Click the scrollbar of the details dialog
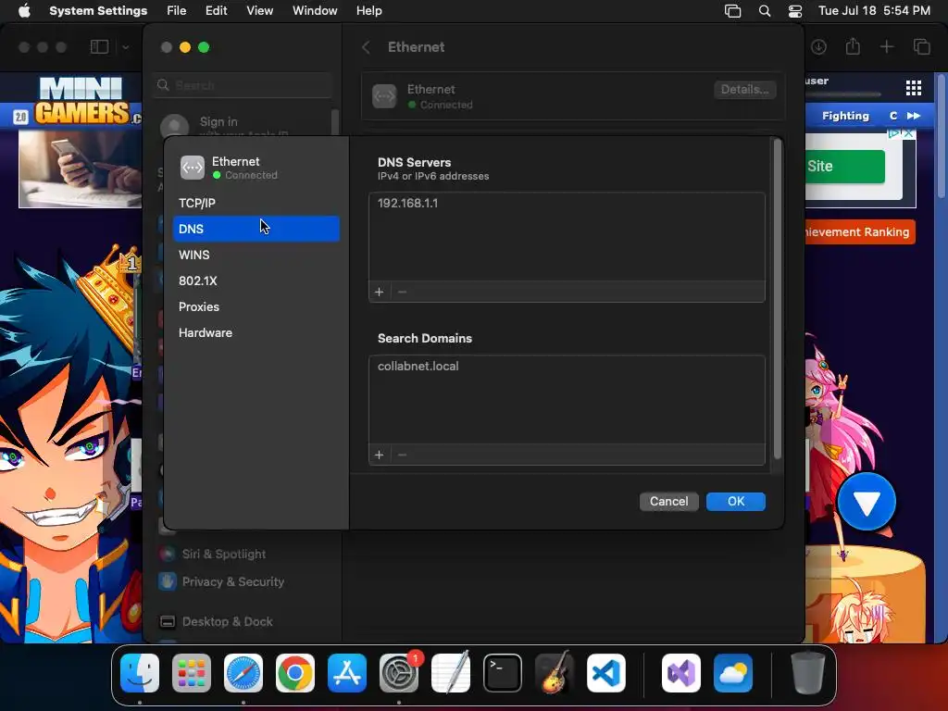The height and width of the screenshot is (711, 948). coord(778,299)
